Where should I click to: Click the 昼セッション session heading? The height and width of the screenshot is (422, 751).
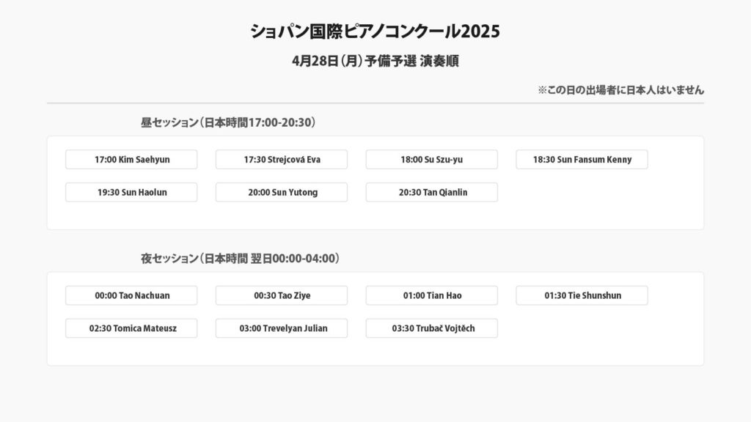228,122
